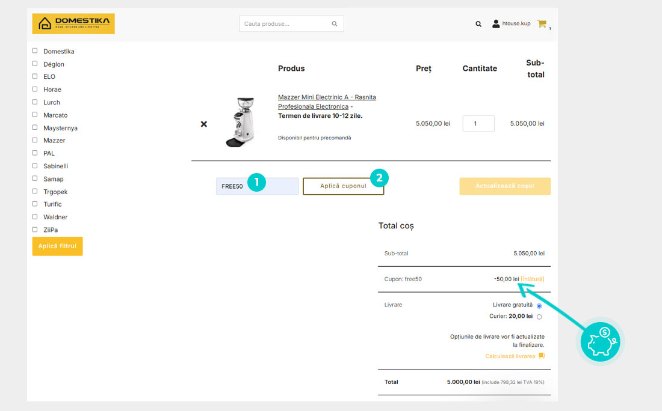The image size is (662, 411).
Task: Enable the ELO brand filter
Action: pyautogui.click(x=35, y=76)
